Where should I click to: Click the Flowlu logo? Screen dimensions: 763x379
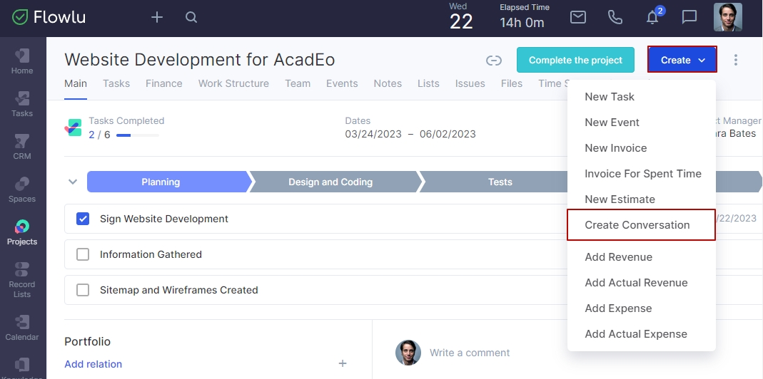[49, 18]
